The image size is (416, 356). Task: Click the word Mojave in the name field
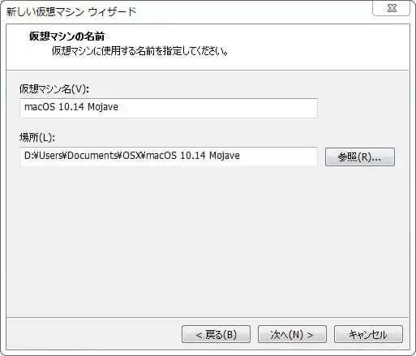point(103,107)
